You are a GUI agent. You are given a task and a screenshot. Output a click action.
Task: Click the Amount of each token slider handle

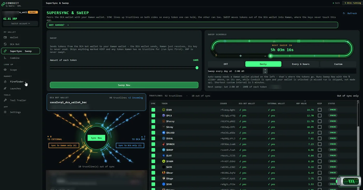pos(197,68)
